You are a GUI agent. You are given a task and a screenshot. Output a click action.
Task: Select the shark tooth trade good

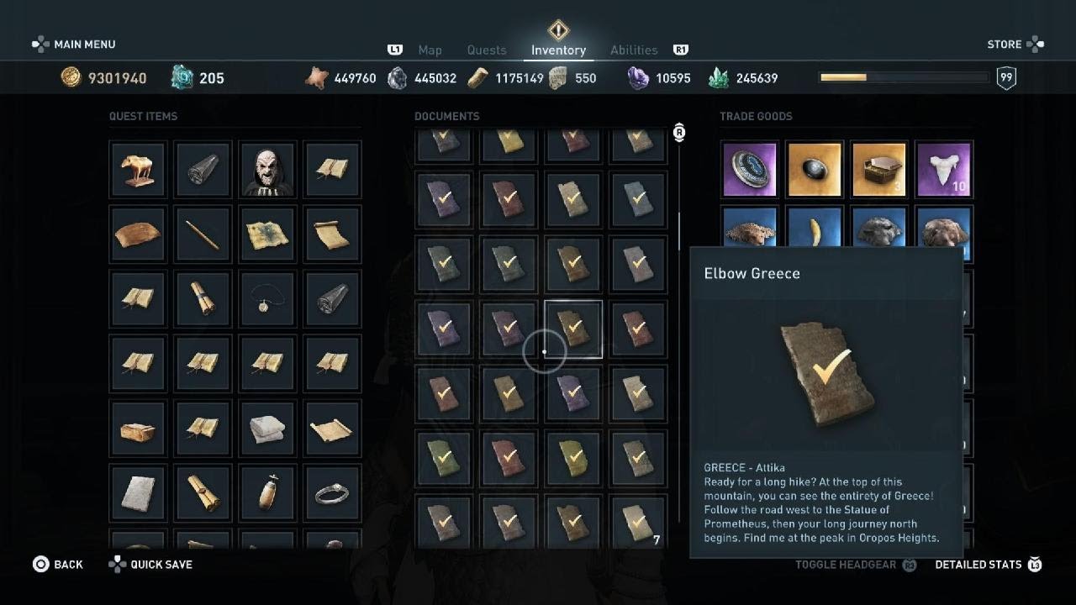click(944, 169)
